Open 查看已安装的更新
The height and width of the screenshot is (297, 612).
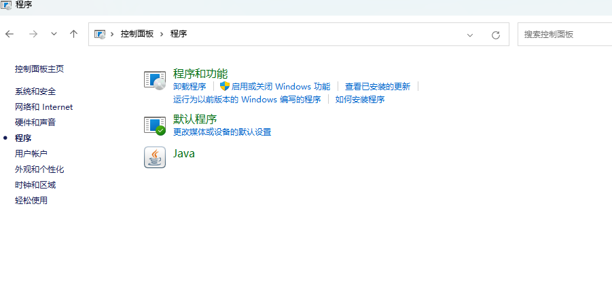[x=378, y=87]
